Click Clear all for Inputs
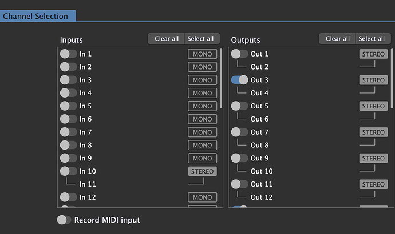This screenshot has width=395, height=234. (x=167, y=39)
